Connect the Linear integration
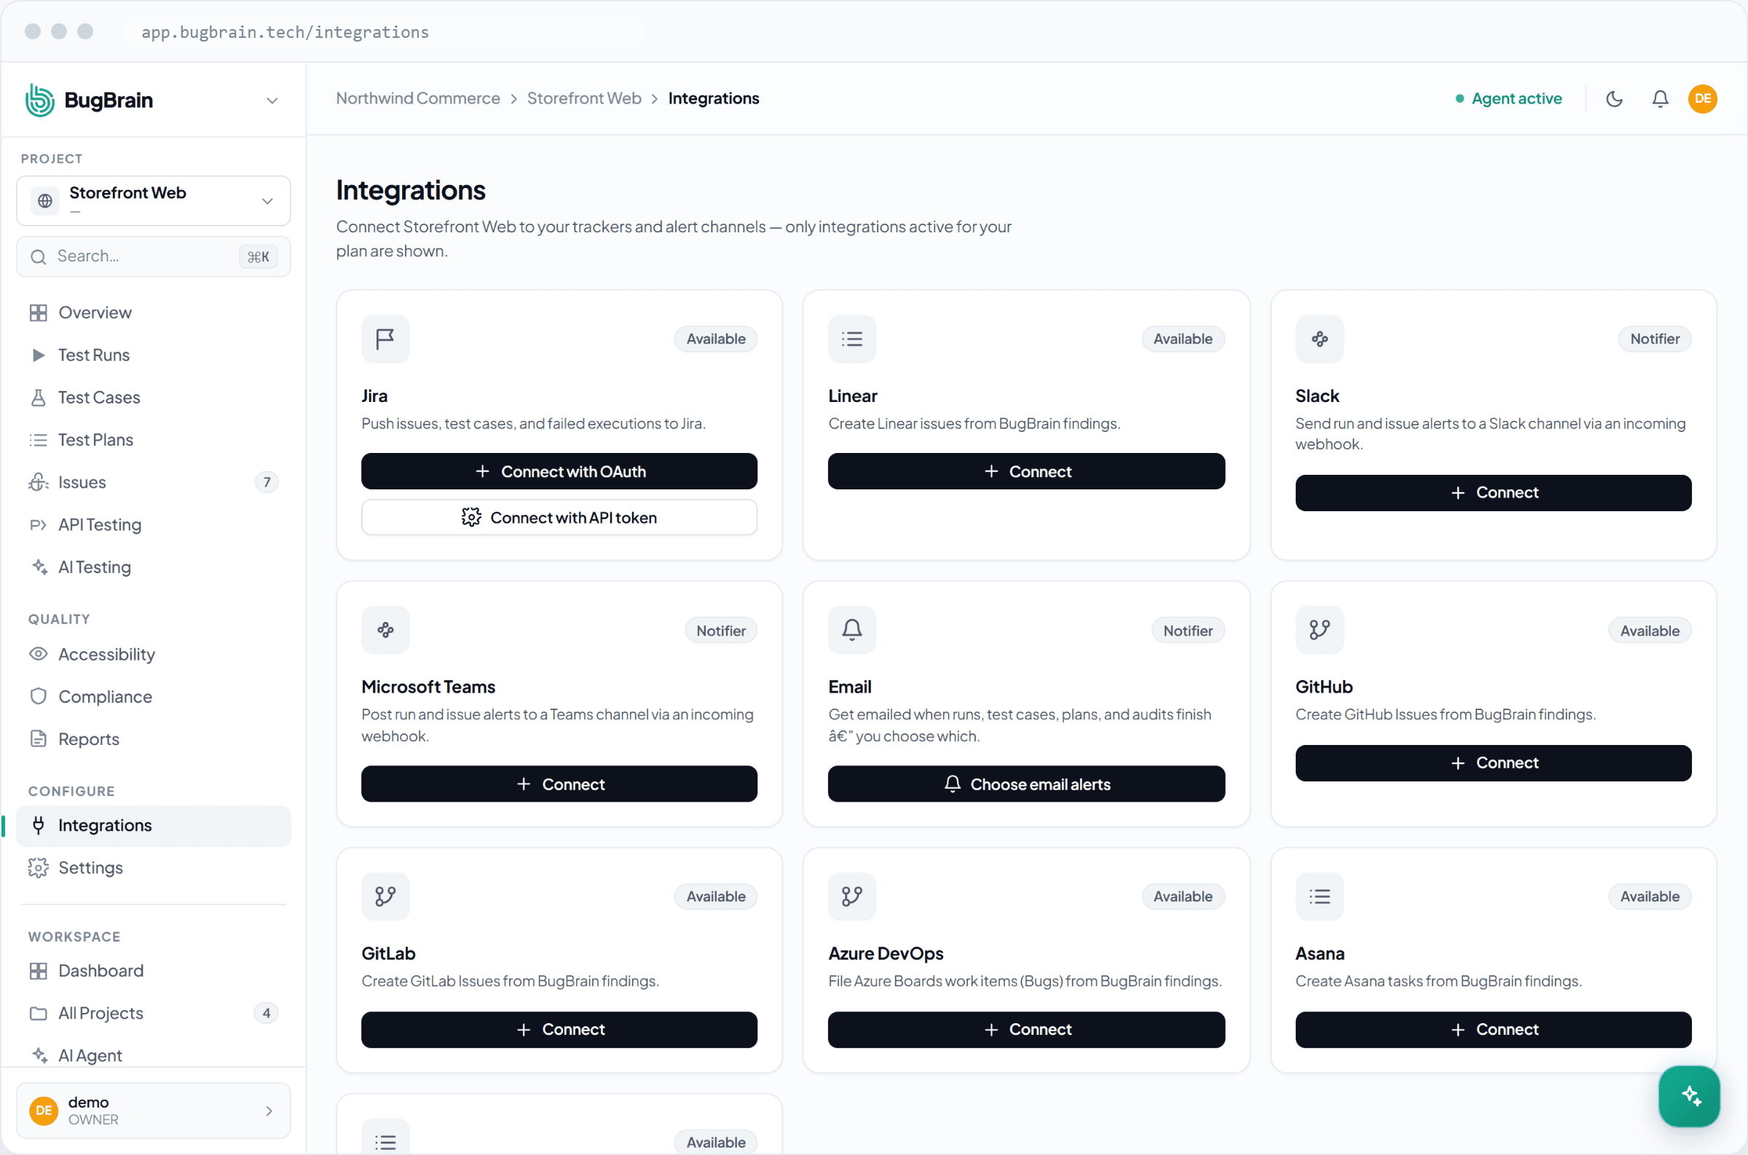 click(1026, 471)
